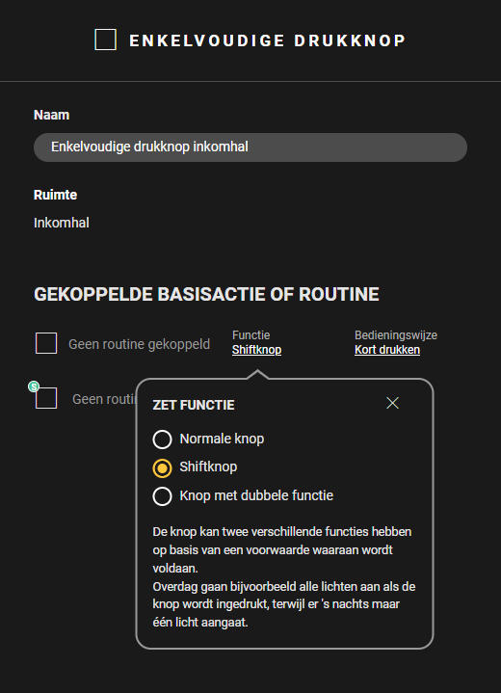
Task: Click the push button icon beside Enkelvoudige Drukknop title
Action: [x=106, y=40]
